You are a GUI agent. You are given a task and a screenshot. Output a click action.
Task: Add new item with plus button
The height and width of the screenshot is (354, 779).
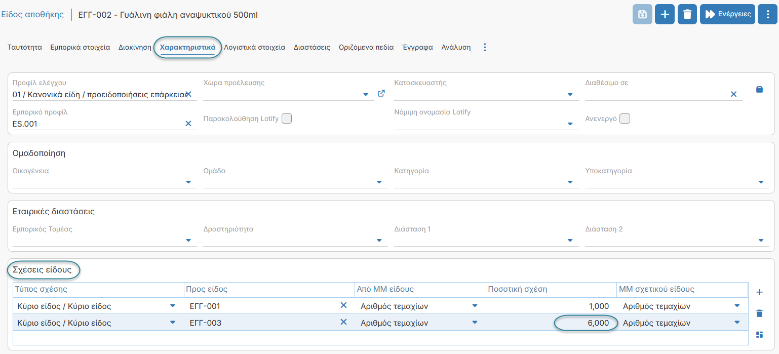click(x=665, y=14)
